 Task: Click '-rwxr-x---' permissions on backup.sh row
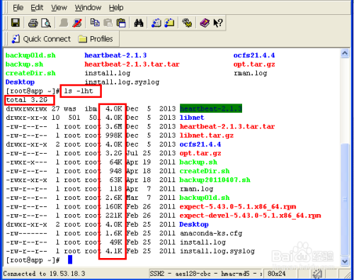point(26,162)
